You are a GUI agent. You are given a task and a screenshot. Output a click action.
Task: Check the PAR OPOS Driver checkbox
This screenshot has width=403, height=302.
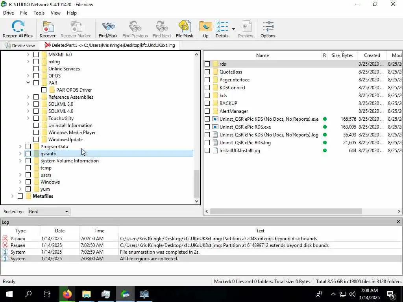[x=44, y=90]
